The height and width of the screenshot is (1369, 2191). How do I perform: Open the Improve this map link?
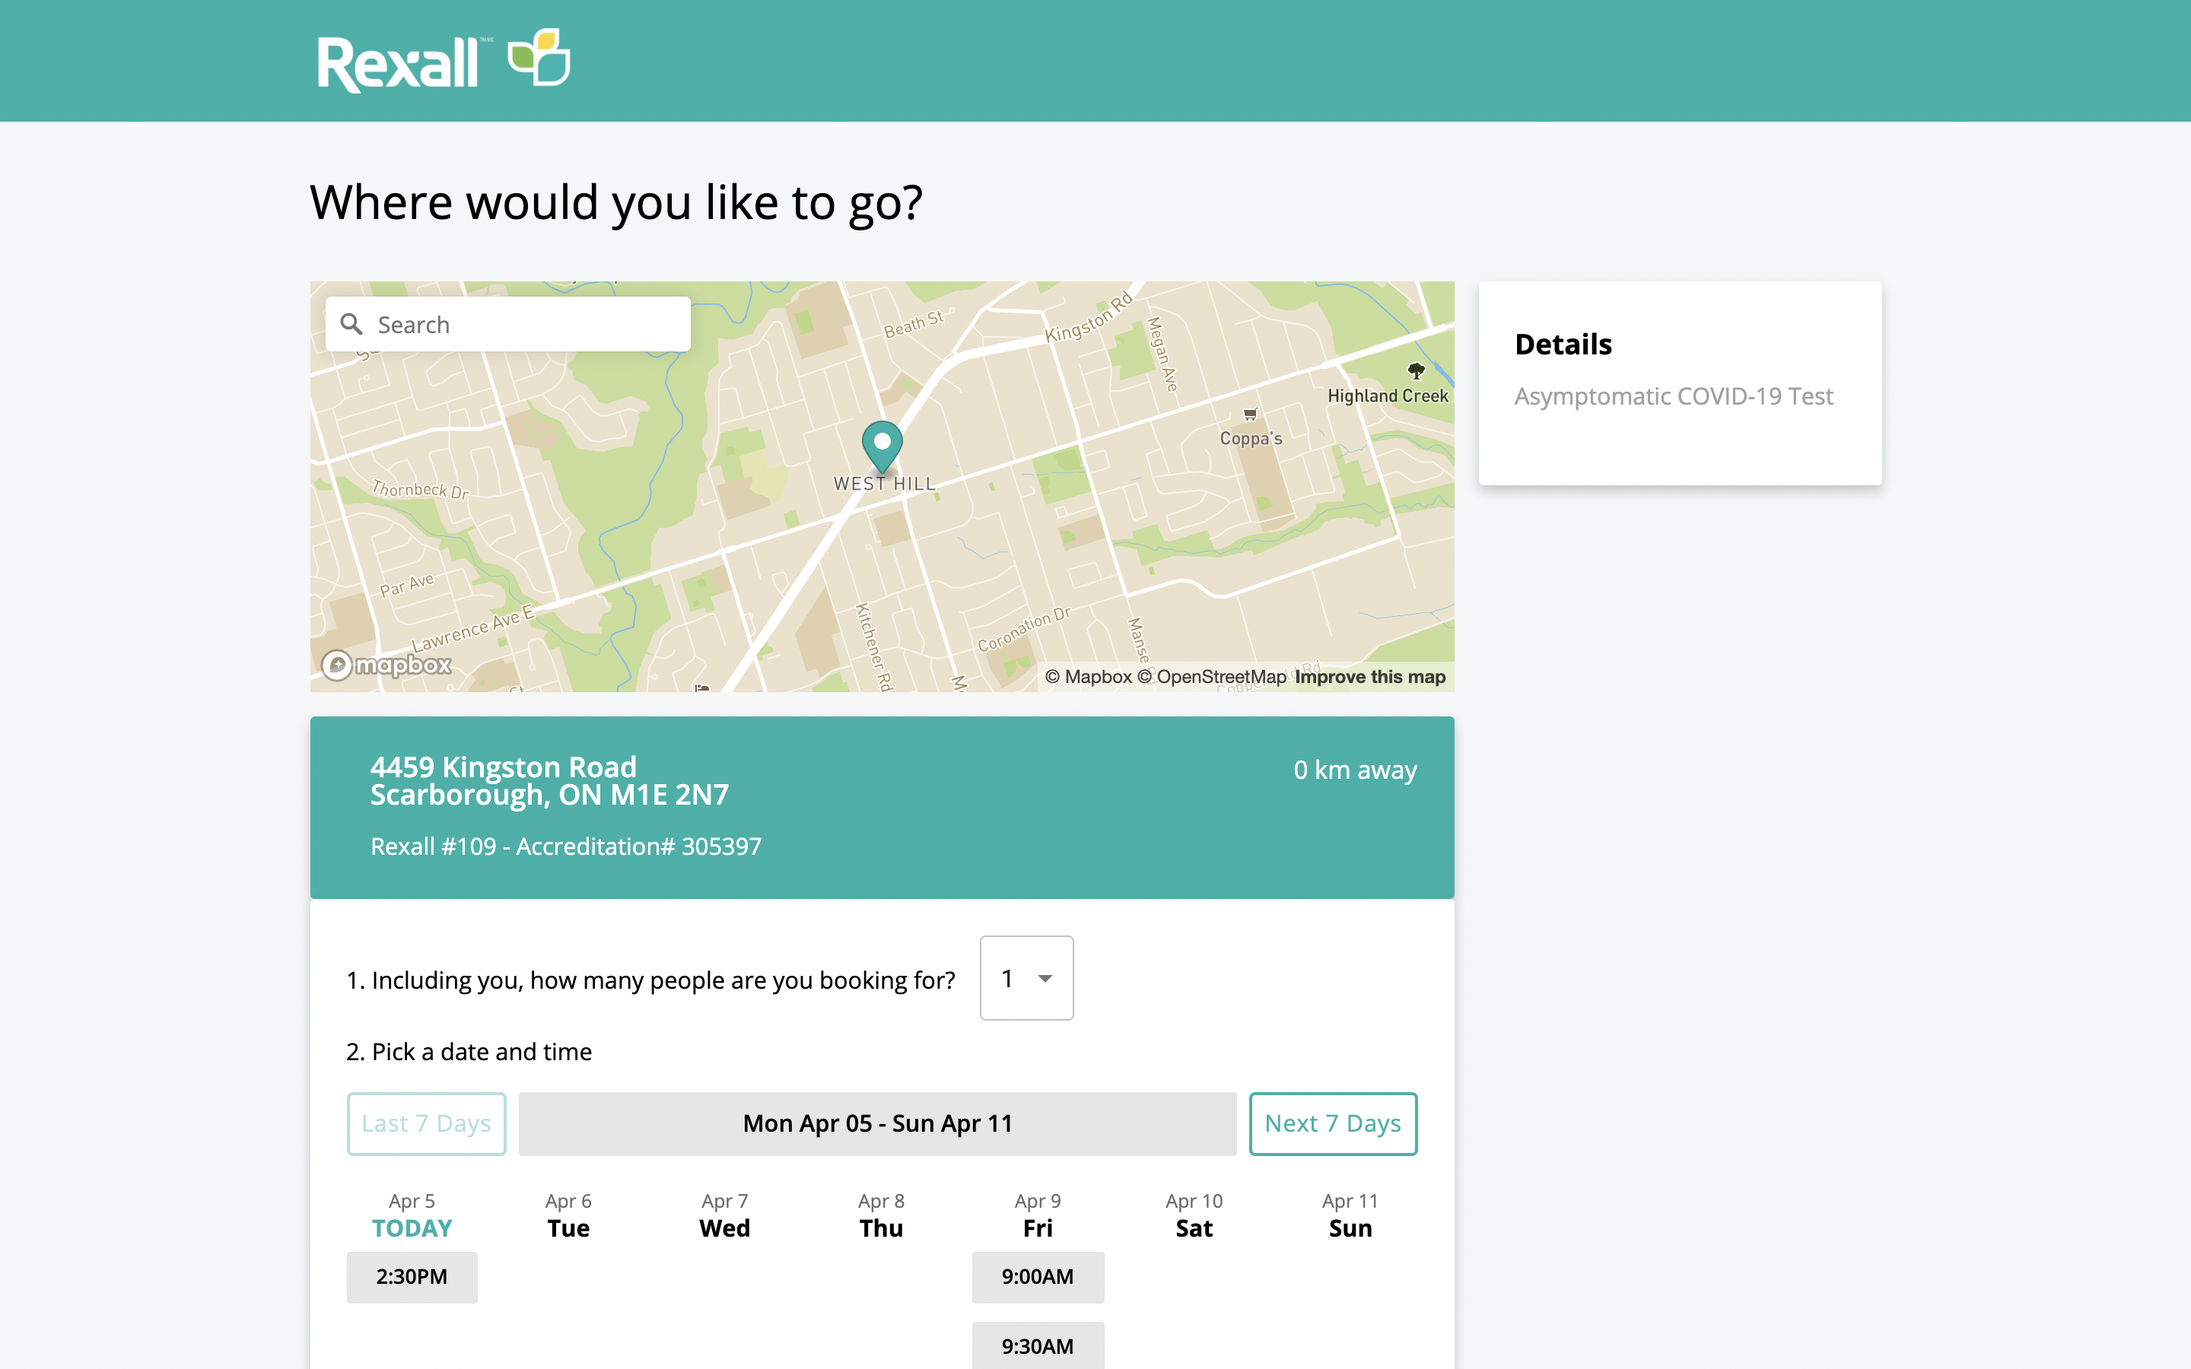point(1370,677)
